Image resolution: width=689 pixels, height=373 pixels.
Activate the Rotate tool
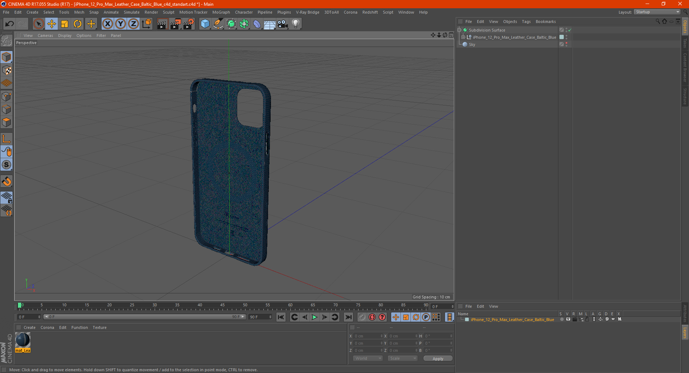[x=78, y=24]
